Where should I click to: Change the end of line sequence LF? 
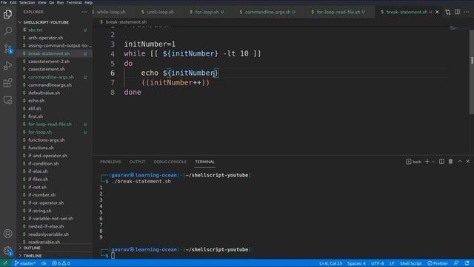(392, 263)
